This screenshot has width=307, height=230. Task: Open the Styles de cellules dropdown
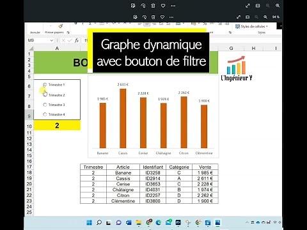coord(251,26)
